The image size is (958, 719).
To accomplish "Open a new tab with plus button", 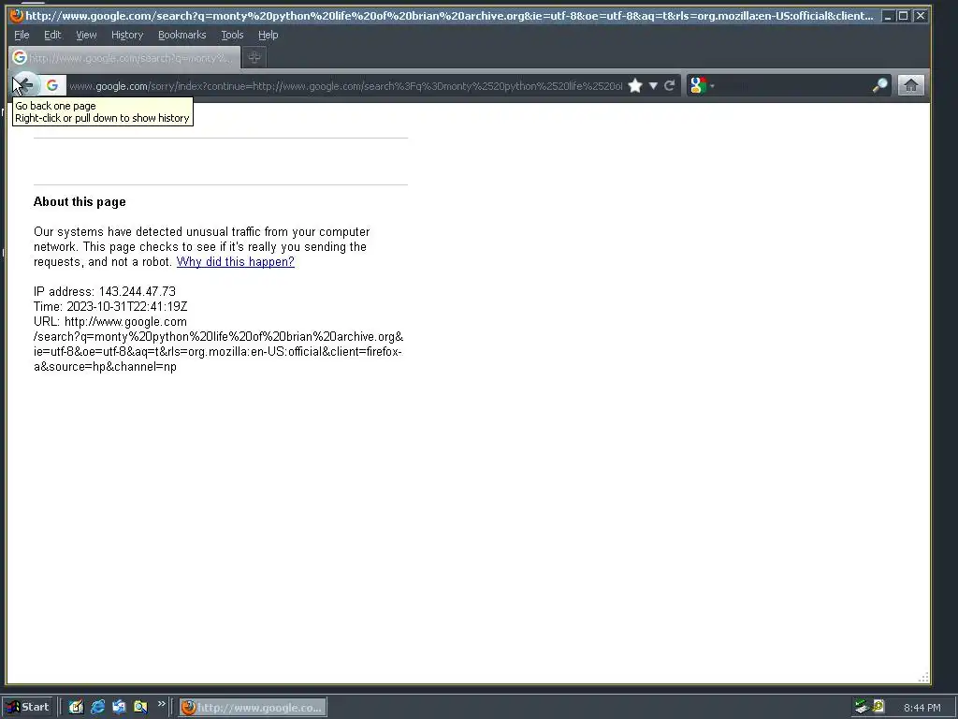I will pos(254,57).
